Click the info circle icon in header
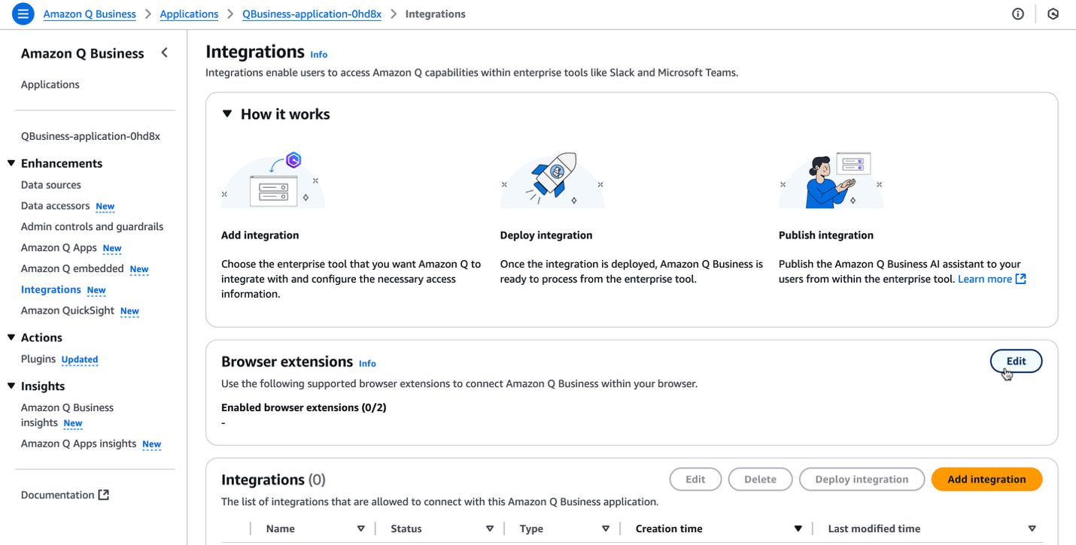This screenshot has height=545, width=1076. pos(1018,14)
